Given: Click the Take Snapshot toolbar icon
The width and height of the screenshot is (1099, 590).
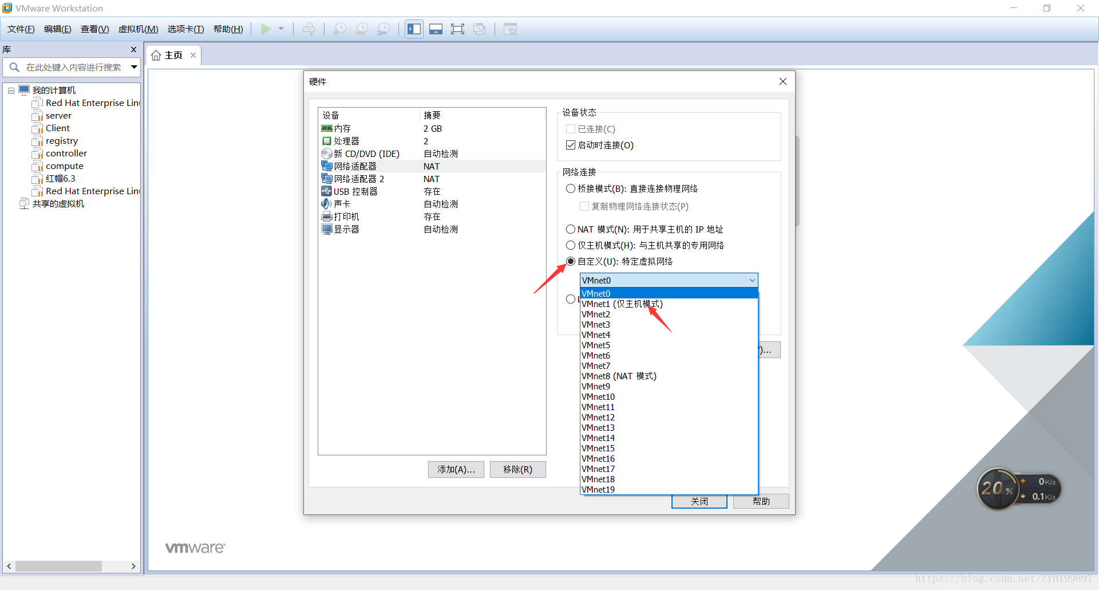Looking at the screenshot, I should click(x=339, y=29).
